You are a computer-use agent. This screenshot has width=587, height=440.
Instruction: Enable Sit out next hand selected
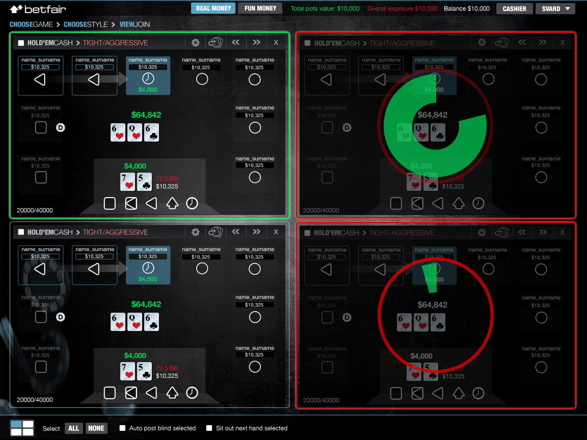[209, 428]
